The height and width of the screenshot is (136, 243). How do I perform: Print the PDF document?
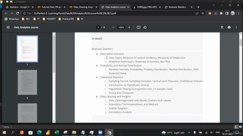(229, 27)
